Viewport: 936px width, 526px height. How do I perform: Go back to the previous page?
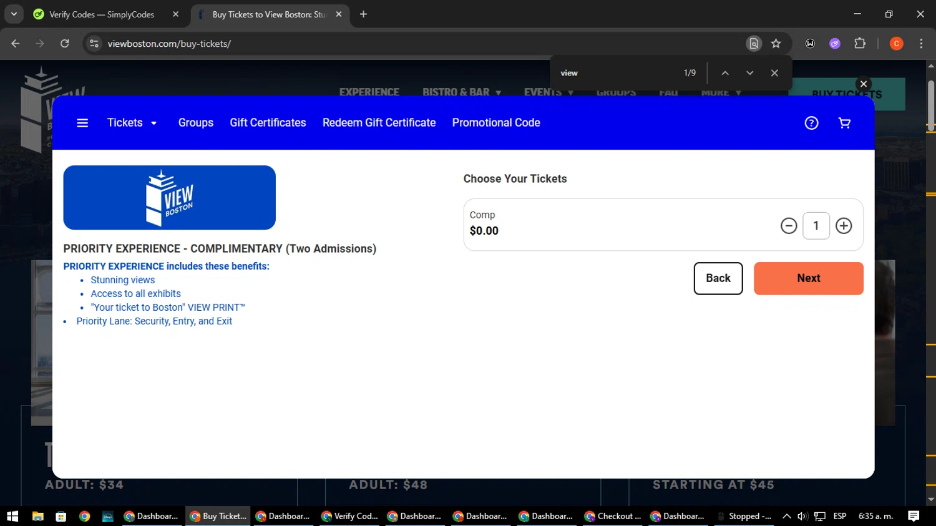click(16, 44)
